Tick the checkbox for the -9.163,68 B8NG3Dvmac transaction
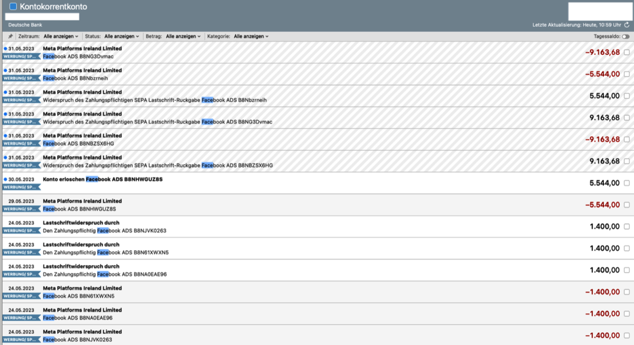The height and width of the screenshot is (345, 634). [627, 52]
